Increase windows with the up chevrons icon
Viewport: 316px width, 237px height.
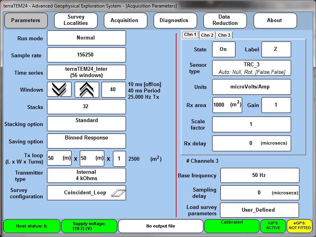click(x=87, y=90)
